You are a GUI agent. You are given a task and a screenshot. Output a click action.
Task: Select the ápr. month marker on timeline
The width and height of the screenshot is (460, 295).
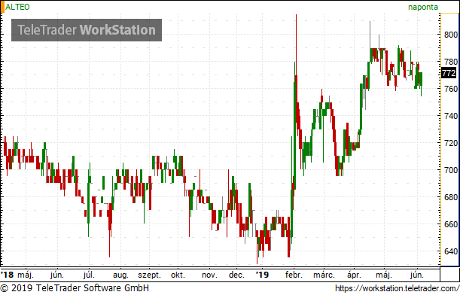coord(354,275)
